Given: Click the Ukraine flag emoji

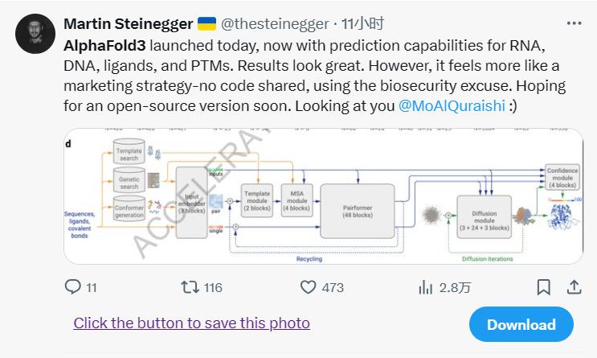Looking at the screenshot, I should click(206, 23).
